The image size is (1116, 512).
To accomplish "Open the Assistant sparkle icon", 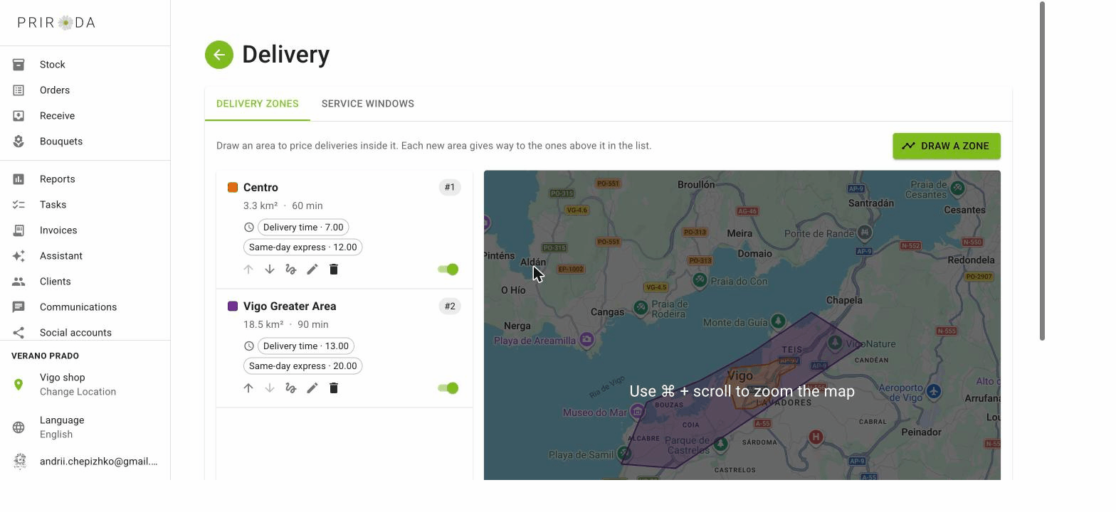I will (x=19, y=256).
